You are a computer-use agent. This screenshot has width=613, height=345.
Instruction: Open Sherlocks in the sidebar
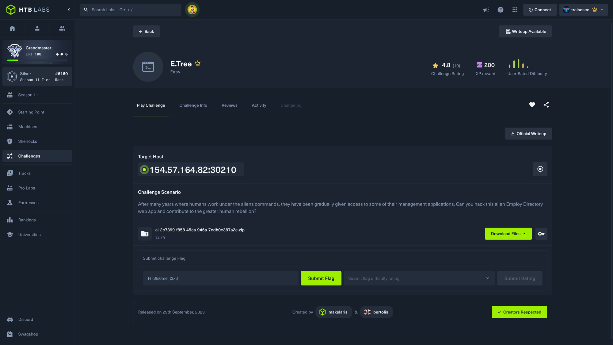coord(37,141)
